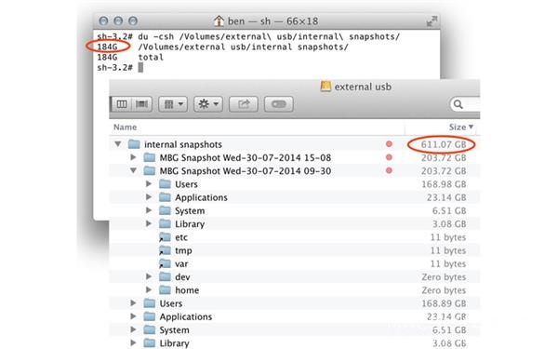Select the MBG Snapshot 09-30 folder icon
Viewport: 558px width, 349px height.
[150, 170]
